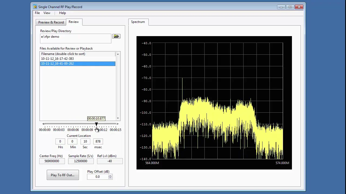The width and height of the screenshot is (346, 194).
Task: Select file 10-11-12_16-17-42-383
Action: pyautogui.click(x=78, y=59)
